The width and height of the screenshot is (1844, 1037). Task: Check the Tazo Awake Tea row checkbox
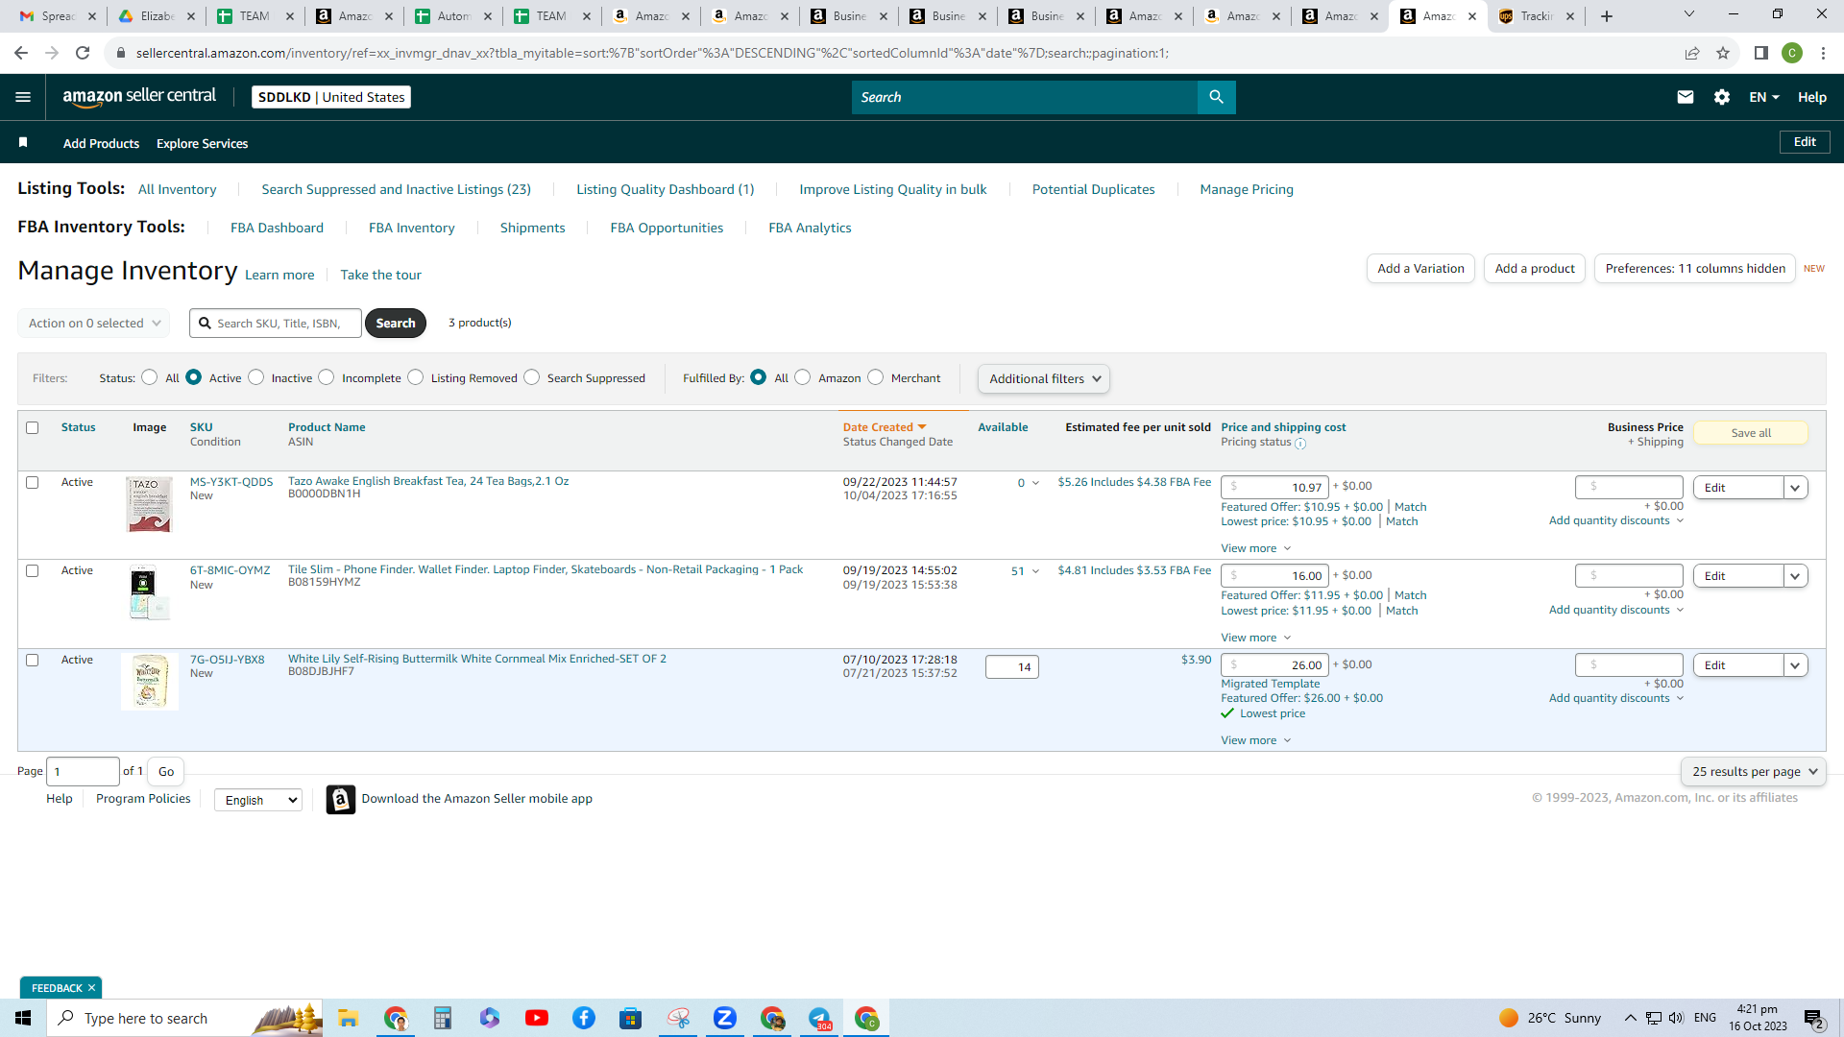[x=33, y=482]
